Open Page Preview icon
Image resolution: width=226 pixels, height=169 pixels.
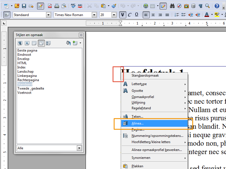tap(64, 6)
